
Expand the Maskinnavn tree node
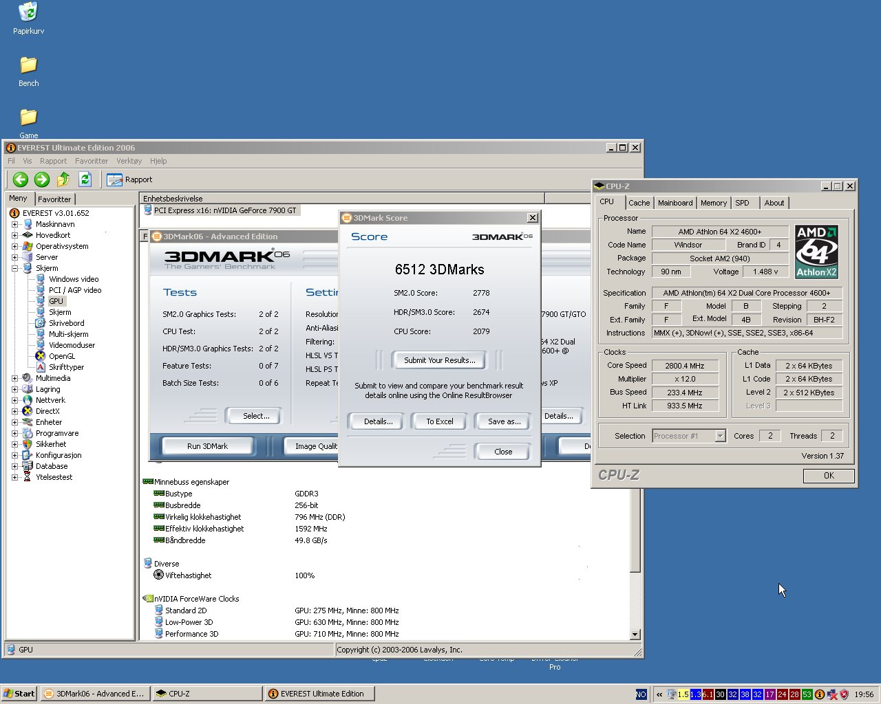tap(14, 224)
